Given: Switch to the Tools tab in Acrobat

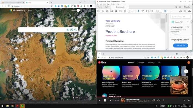Looking at the screenshot, I should tap(106, 7).
